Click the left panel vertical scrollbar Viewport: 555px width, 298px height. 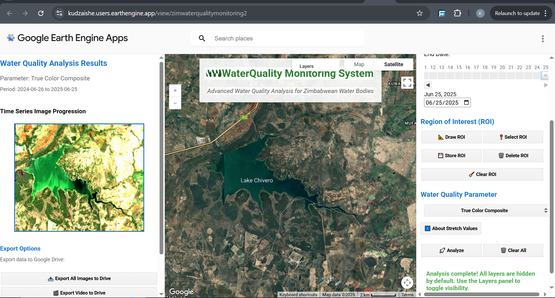161,158
